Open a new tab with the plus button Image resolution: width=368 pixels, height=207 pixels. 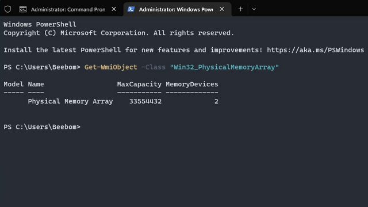point(240,9)
